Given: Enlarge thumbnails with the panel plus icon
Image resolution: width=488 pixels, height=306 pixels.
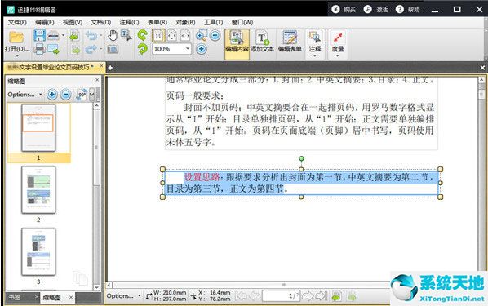Looking at the screenshot, I should [51, 95].
